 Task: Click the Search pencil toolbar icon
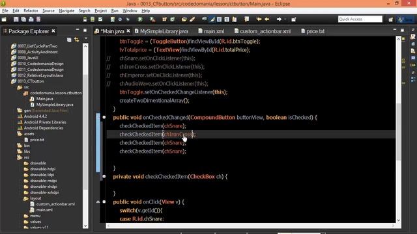coord(192,19)
